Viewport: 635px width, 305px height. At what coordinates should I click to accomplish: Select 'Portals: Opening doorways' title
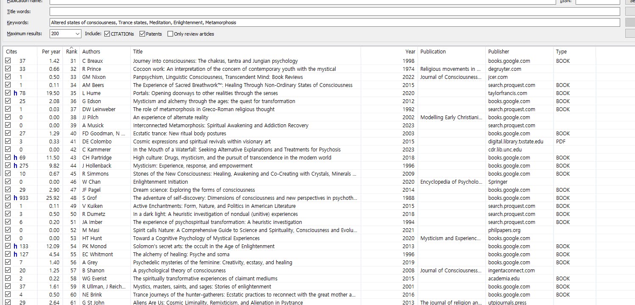click(x=205, y=93)
